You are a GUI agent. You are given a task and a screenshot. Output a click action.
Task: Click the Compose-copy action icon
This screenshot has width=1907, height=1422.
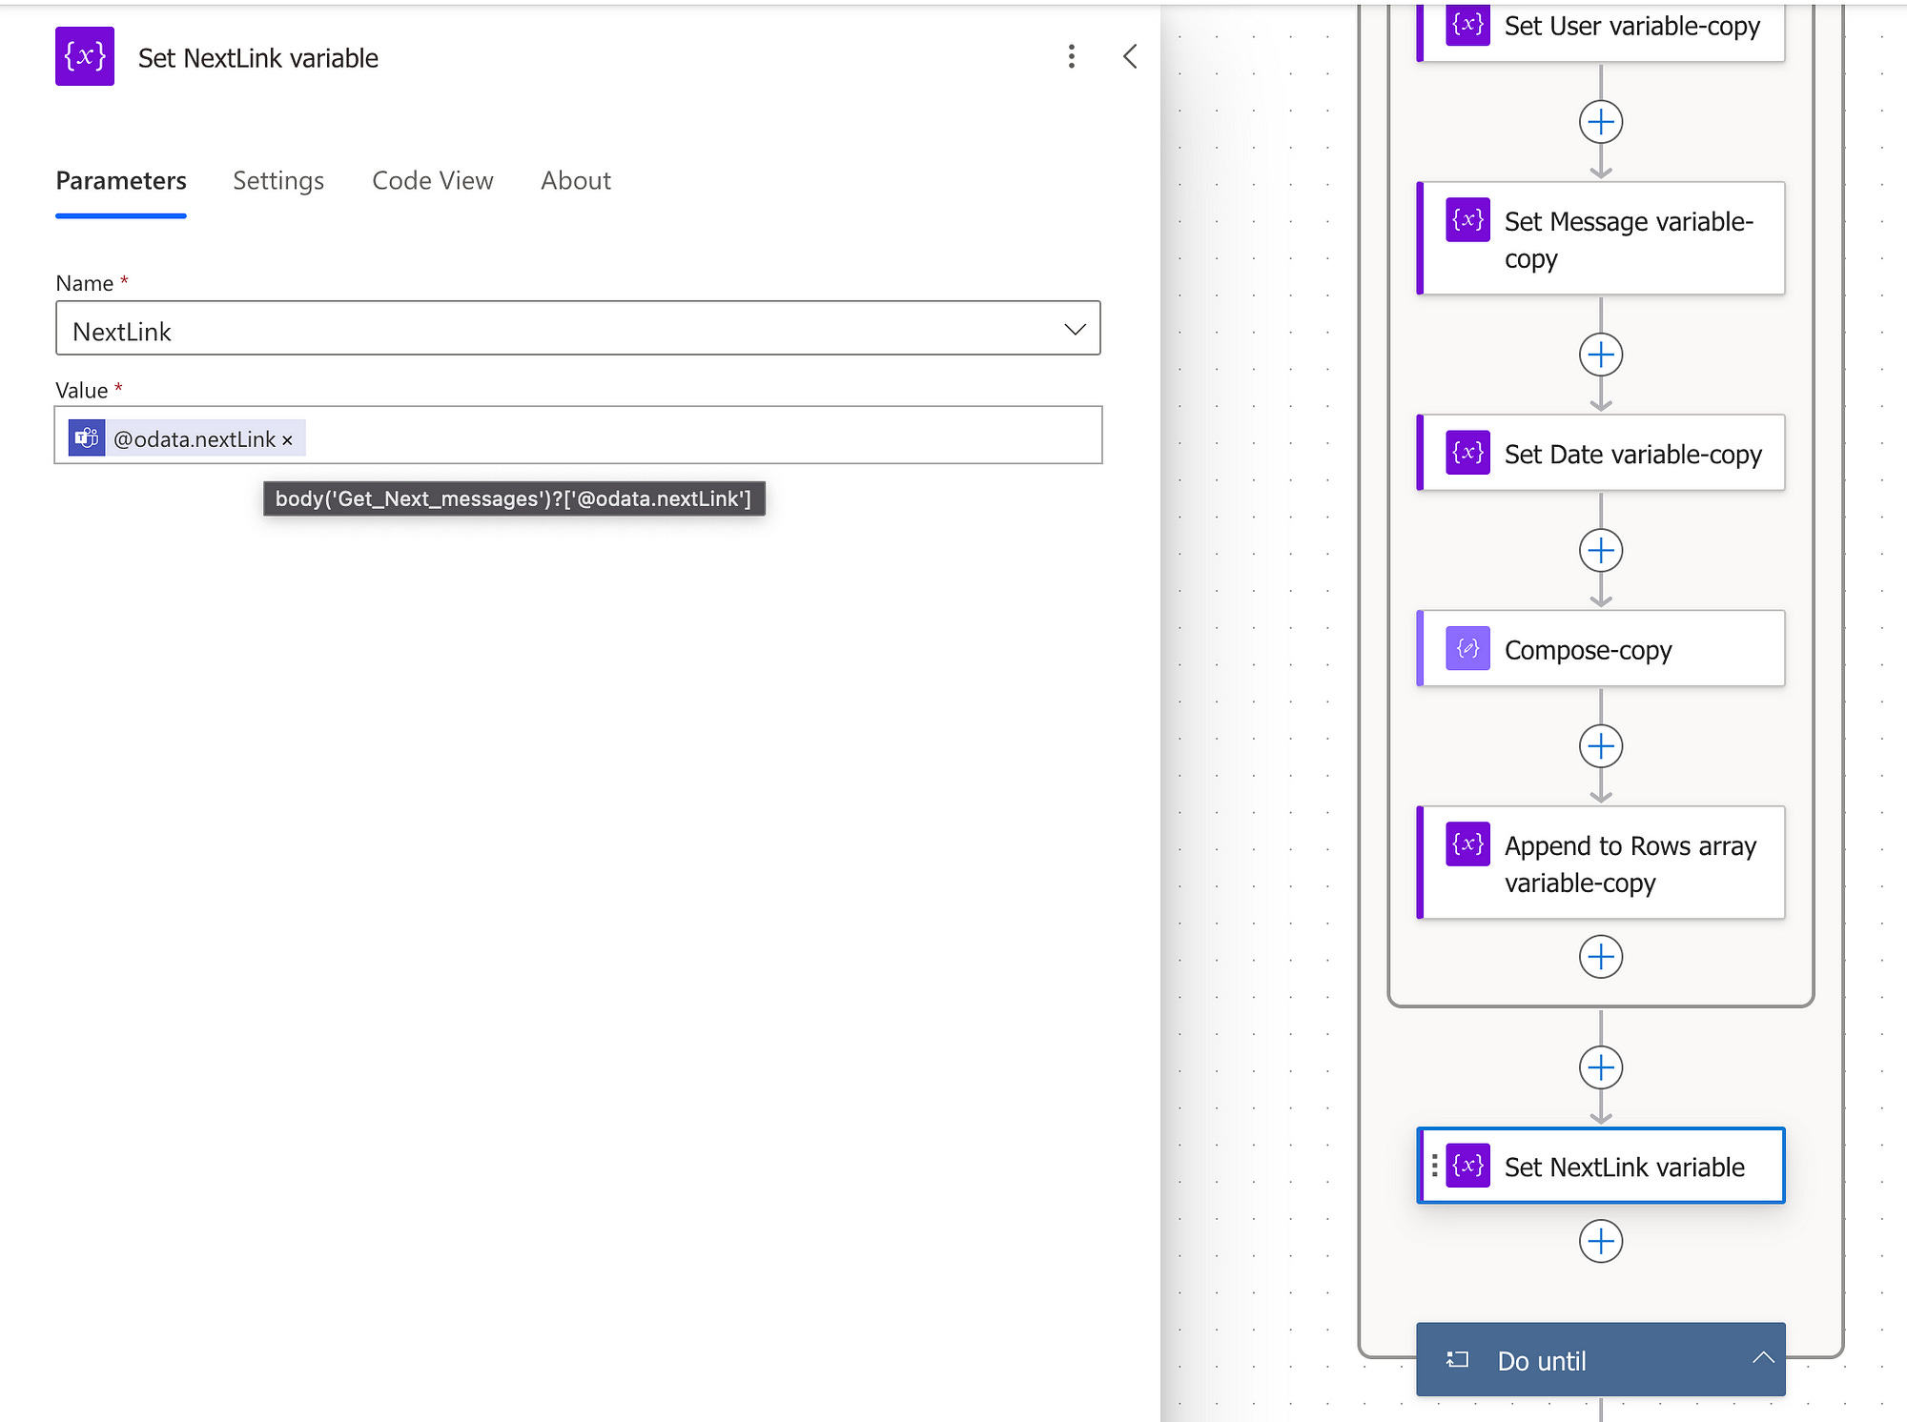1467,649
